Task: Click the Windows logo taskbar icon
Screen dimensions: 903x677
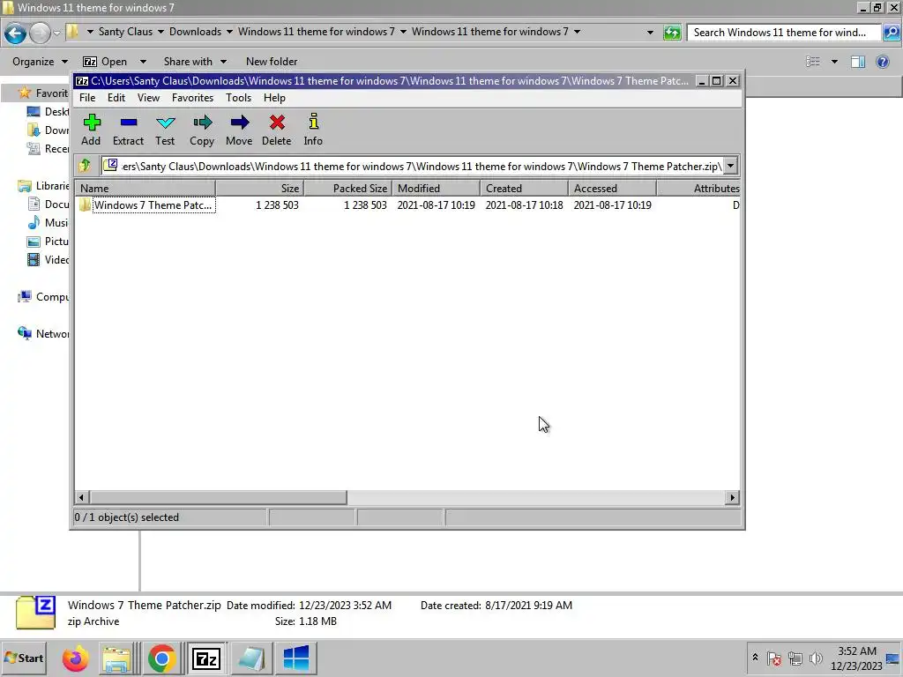Action: (296, 658)
